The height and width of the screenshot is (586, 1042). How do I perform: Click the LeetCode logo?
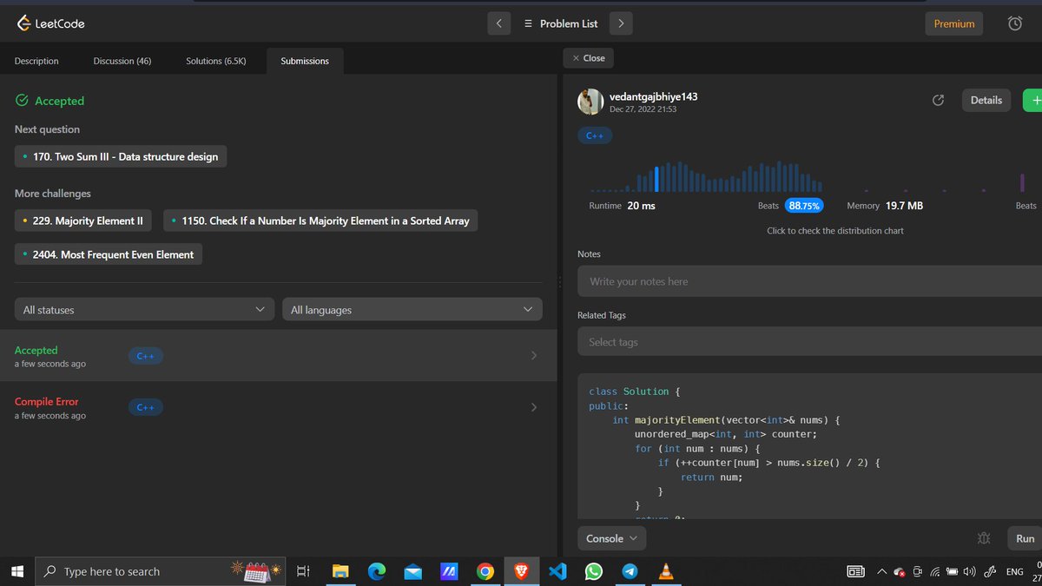coord(50,23)
